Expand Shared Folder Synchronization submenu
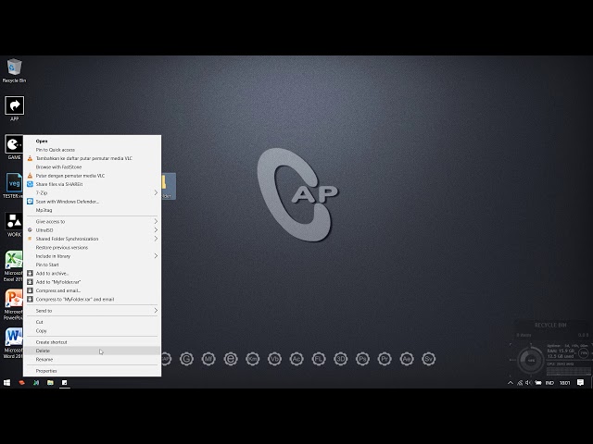This screenshot has width=593, height=444. pyautogui.click(x=93, y=239)
